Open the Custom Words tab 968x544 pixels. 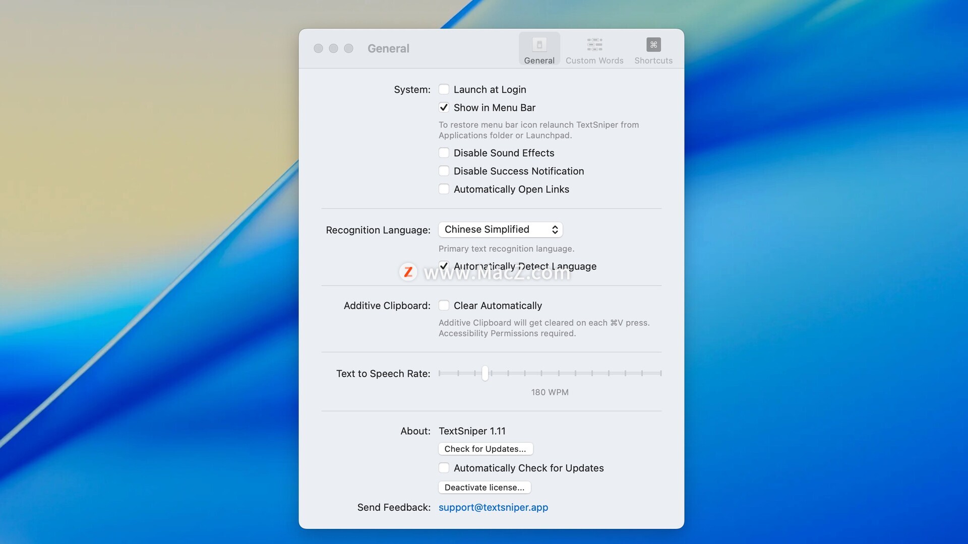tap(594, 50)
